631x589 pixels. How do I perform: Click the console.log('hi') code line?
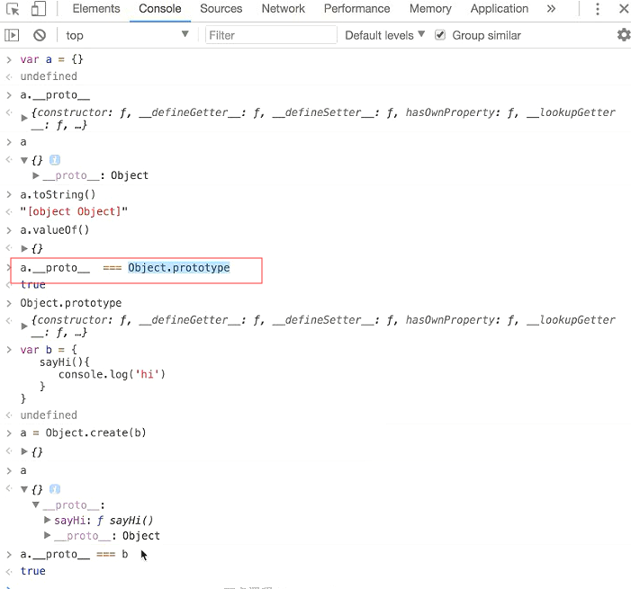(112, 374)
